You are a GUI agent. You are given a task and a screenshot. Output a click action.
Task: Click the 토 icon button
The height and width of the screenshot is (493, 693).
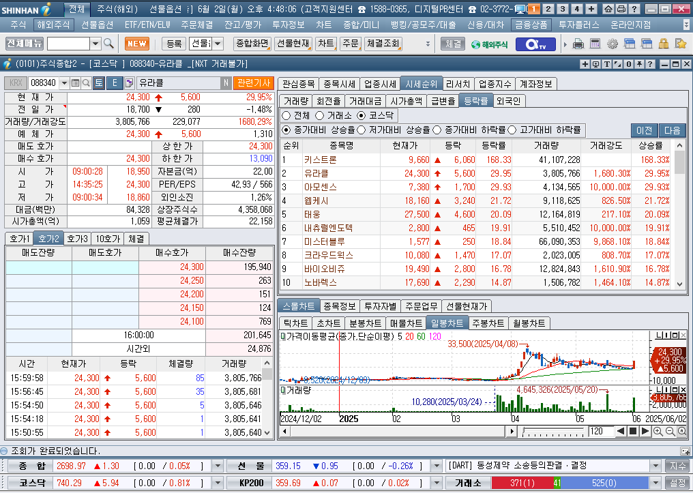pos(98,83)
